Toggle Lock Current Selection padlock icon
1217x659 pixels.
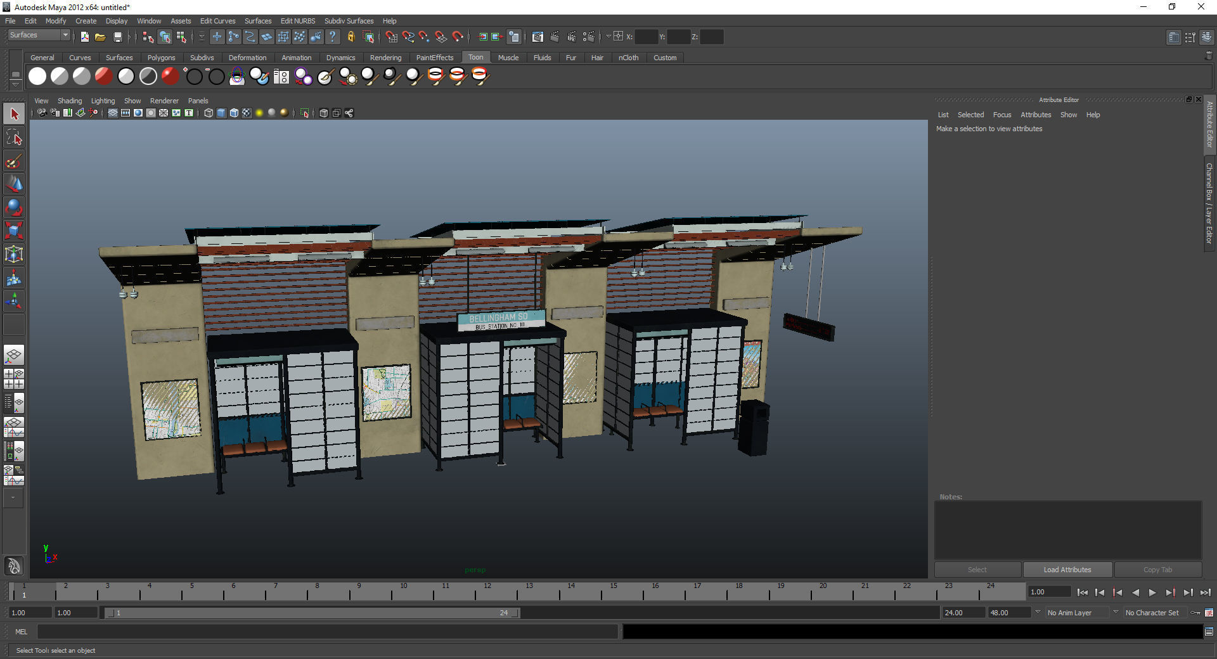point(351,37)
